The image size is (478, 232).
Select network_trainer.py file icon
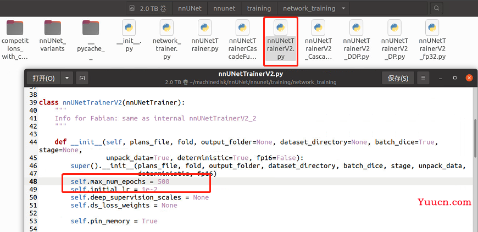[166, 27]
